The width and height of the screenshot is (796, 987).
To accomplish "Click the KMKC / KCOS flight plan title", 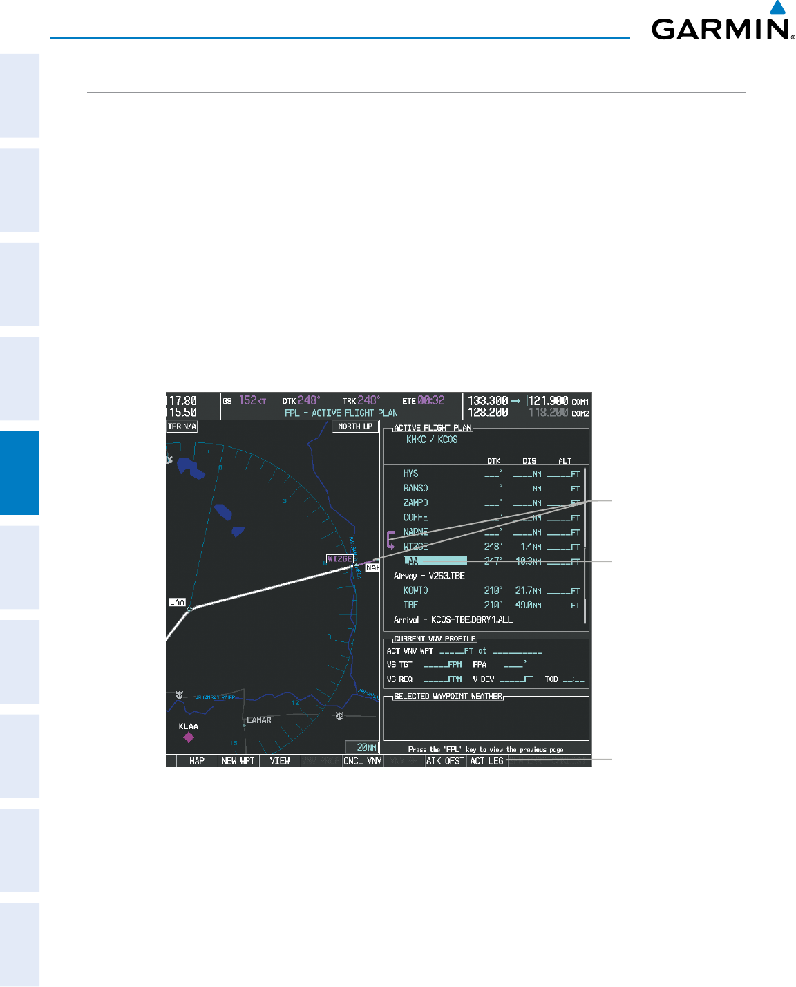I will click(x=432, y=440).
